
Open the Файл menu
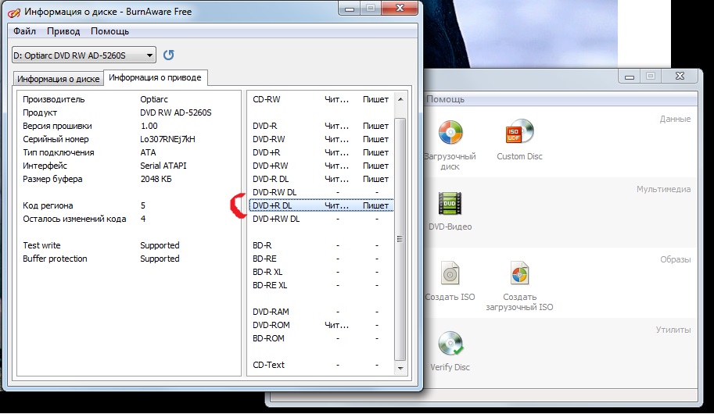click(x=24, y=31)
